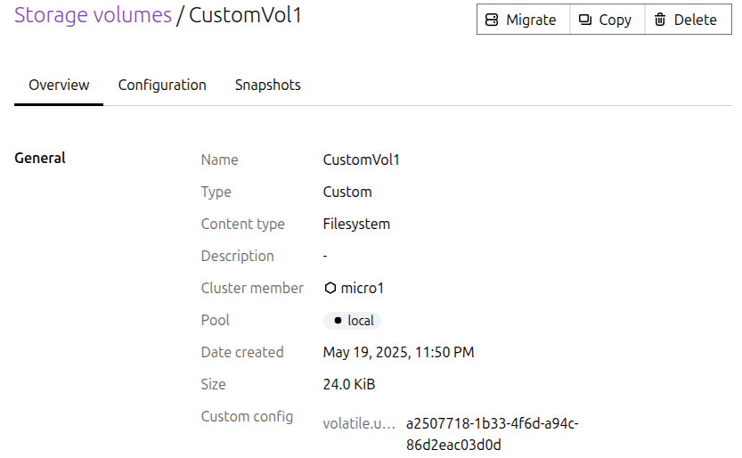Select the Overview tab
Image resolution: width=742 pixels, height=458 pixels.
[x=59, y=86]
